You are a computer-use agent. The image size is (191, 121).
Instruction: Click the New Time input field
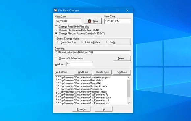tap(118, 21)
